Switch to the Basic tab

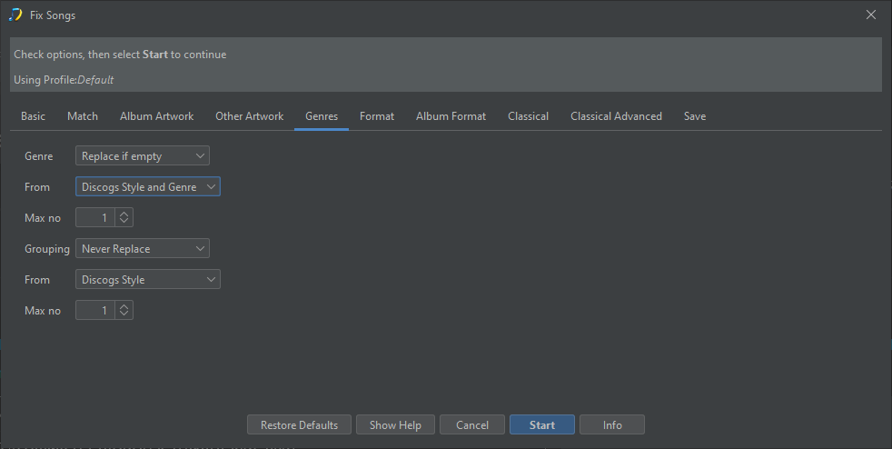coord(34,116)
